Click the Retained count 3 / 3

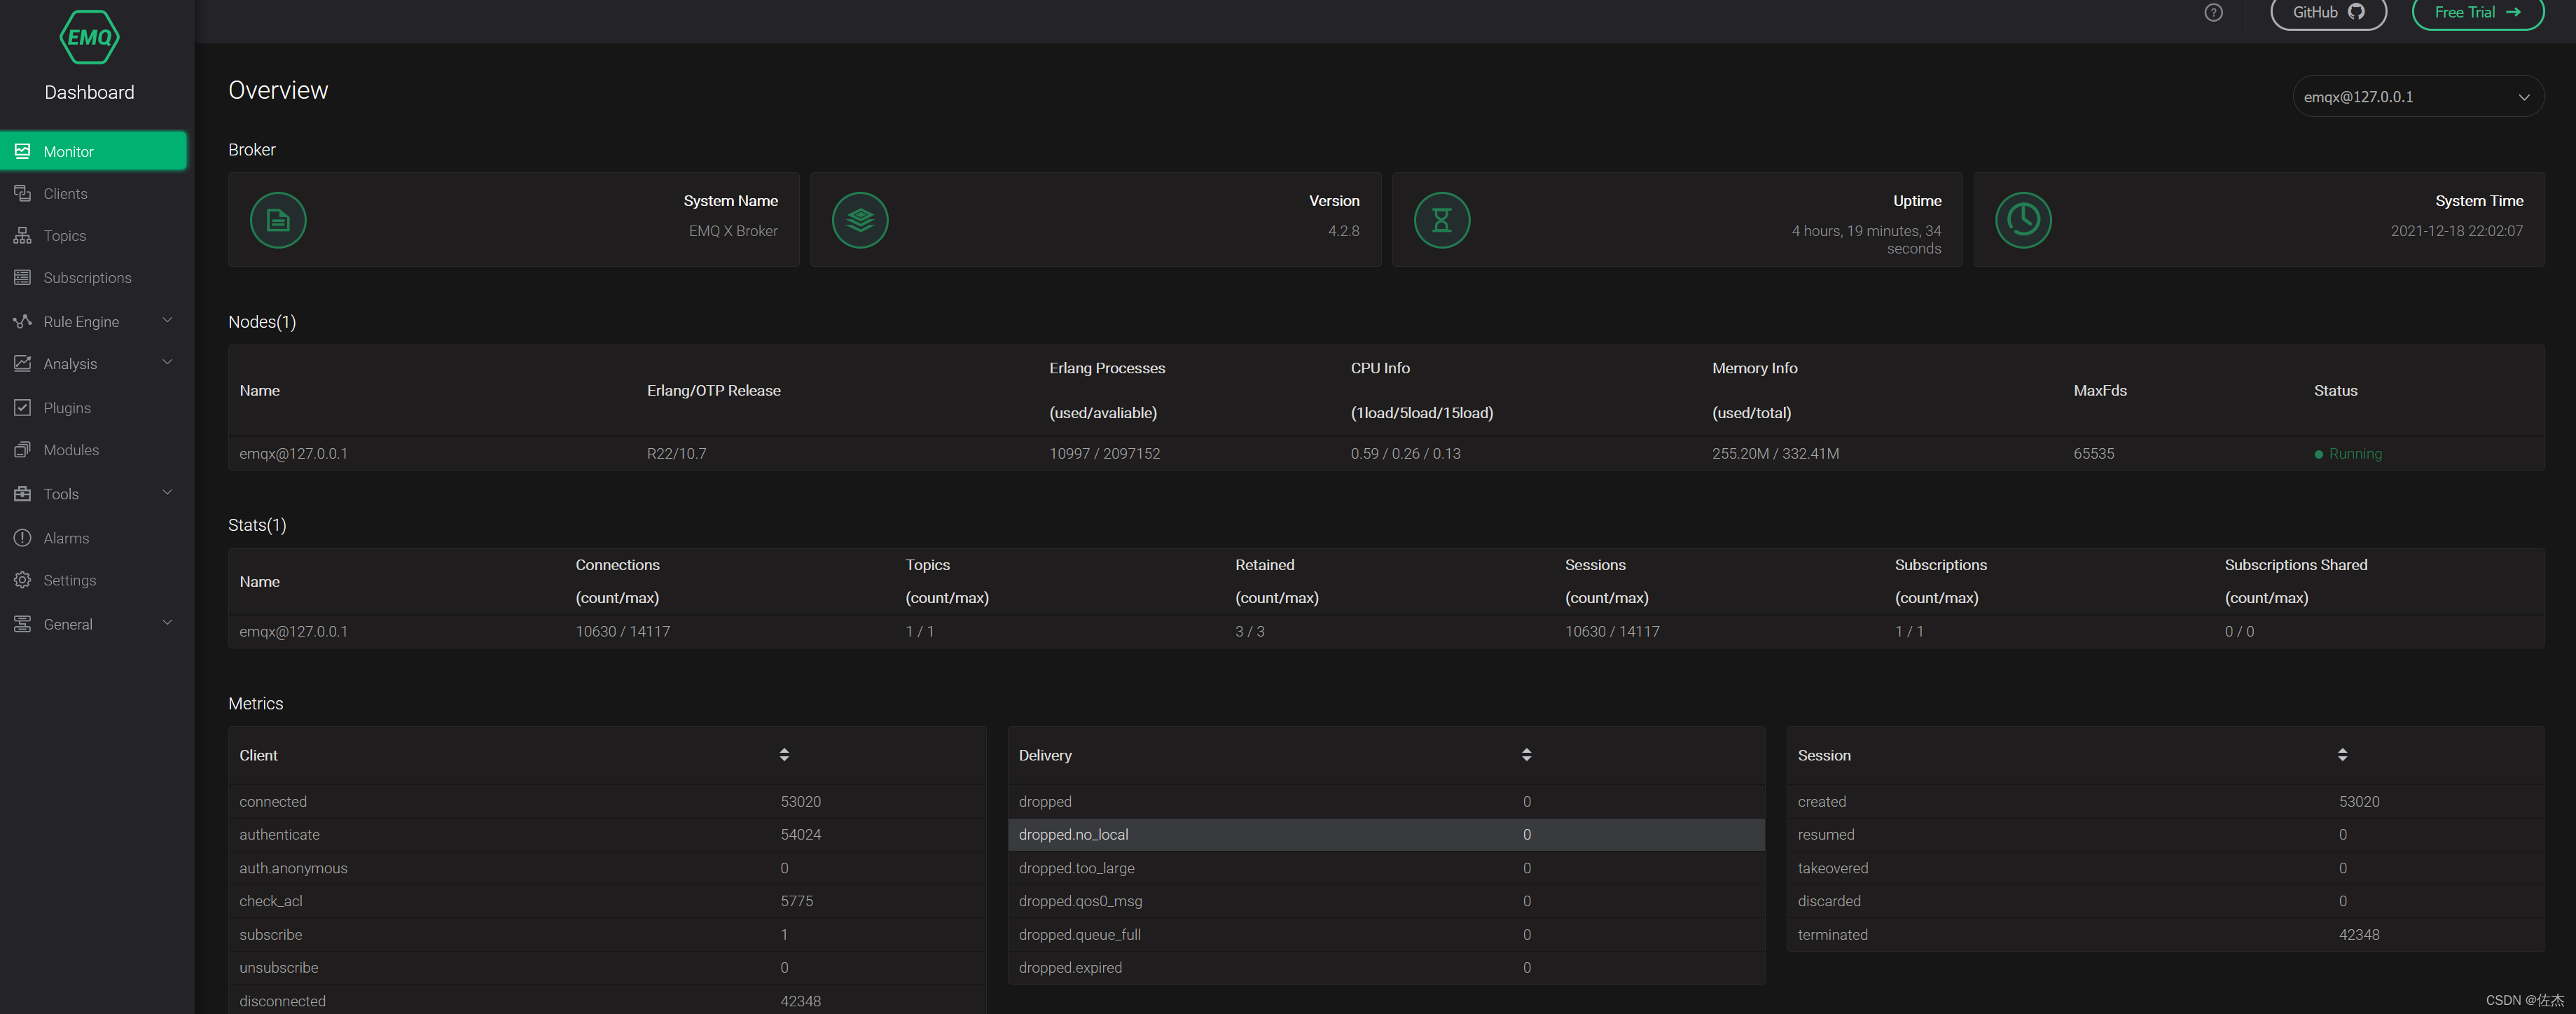[x=1250, y=631]
